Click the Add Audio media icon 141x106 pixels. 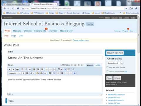point(78,65)
